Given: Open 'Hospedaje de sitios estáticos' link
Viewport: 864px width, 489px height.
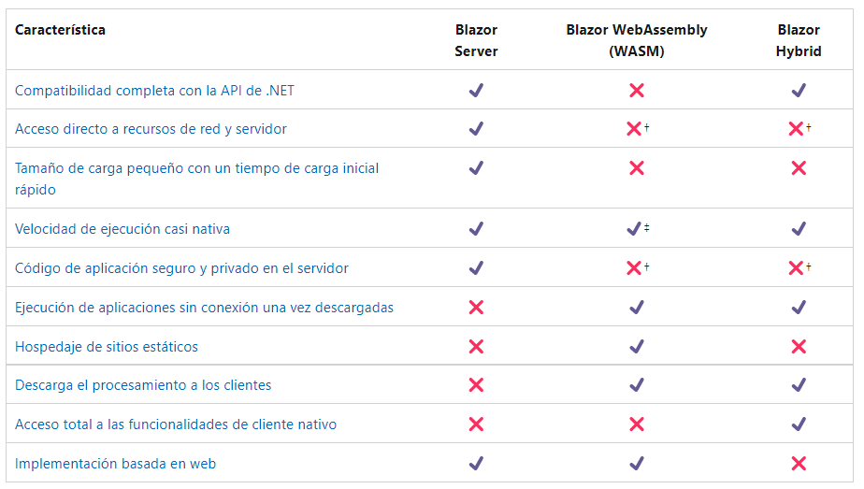Looking at the screenshot, I should [107, 347].
